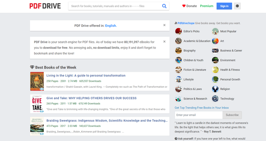The width and height of the screenshot is (266, 141).
Task: Open the Technology text link
Action: coord(227,99)
